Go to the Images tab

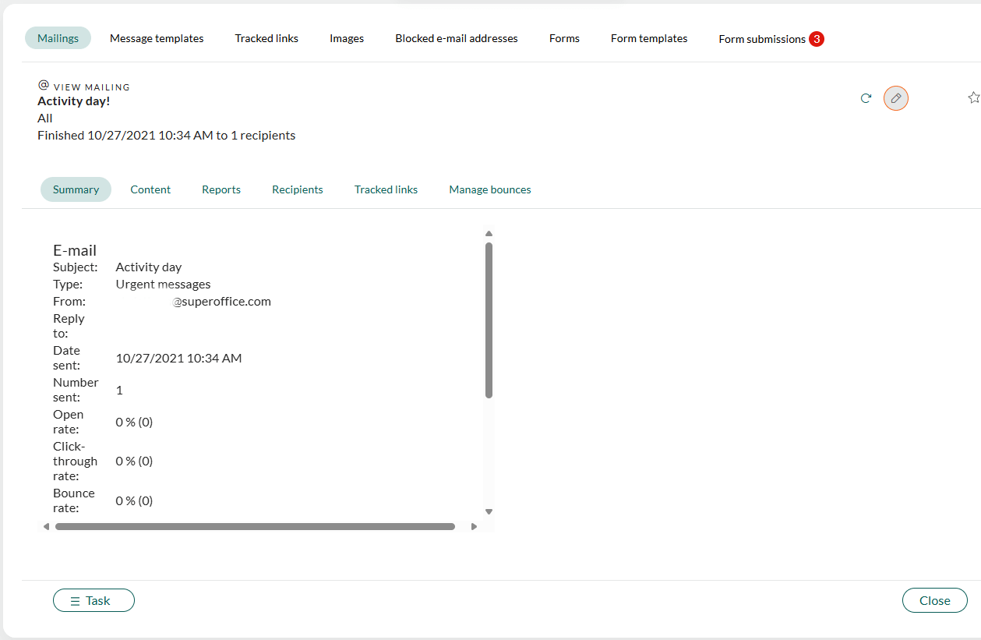pyautogui.click(x=347, y=38)
